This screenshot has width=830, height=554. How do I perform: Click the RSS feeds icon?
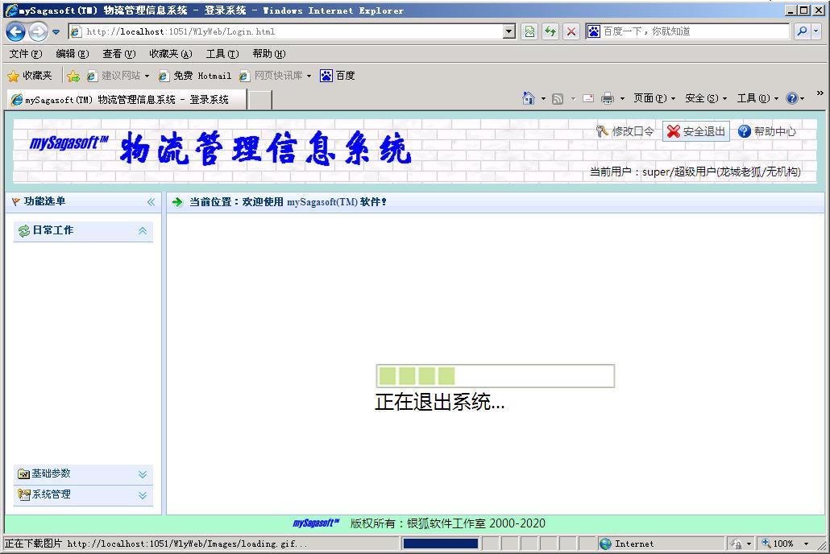coord(558,99)
